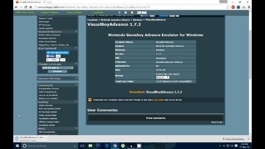Click the Signup / Login sidebar link
Image resolution: width=265 pixels, height=149 pixels.
(46, 18)
